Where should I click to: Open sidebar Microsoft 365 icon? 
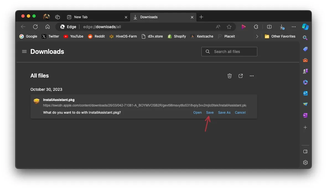[305, 82]
